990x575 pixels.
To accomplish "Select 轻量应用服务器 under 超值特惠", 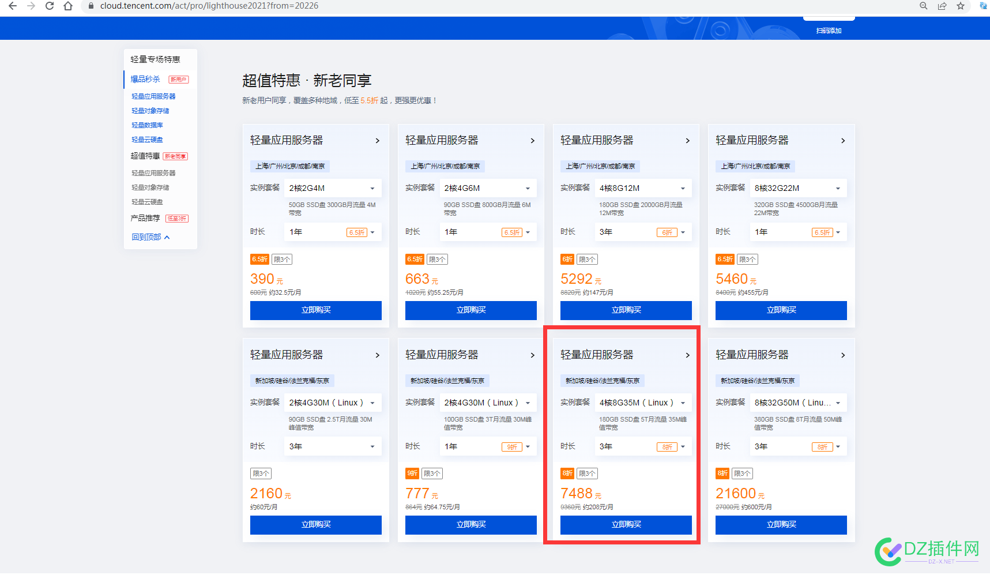I will (x=153, y=173).
